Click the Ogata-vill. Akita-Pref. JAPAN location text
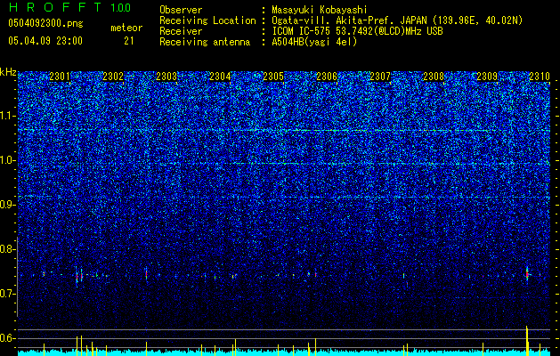Screen dimensions: 560x356 pyautogui.click(x=397, y=20)
